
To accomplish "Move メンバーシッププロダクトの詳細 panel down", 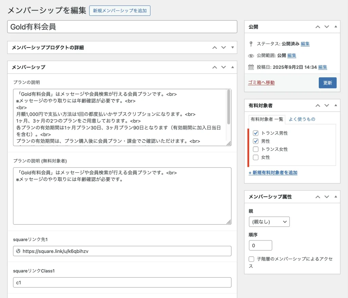I will (223, 47).
